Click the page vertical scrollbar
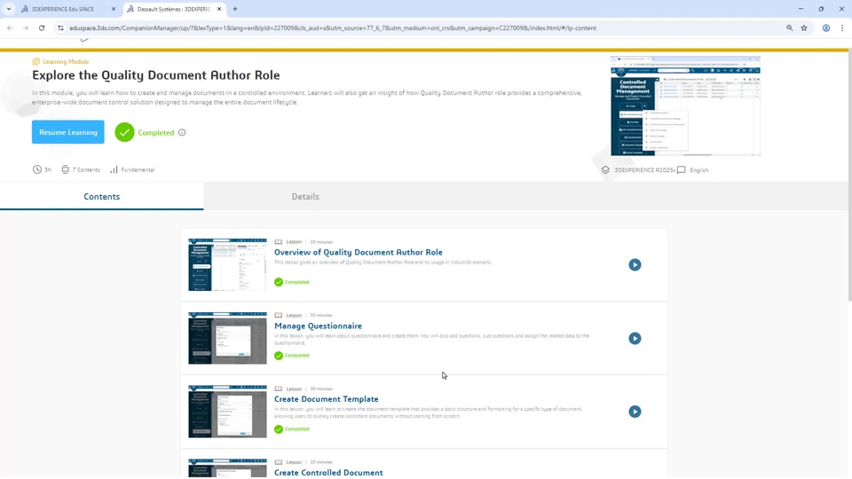The image size is (852, 479). 849,174
